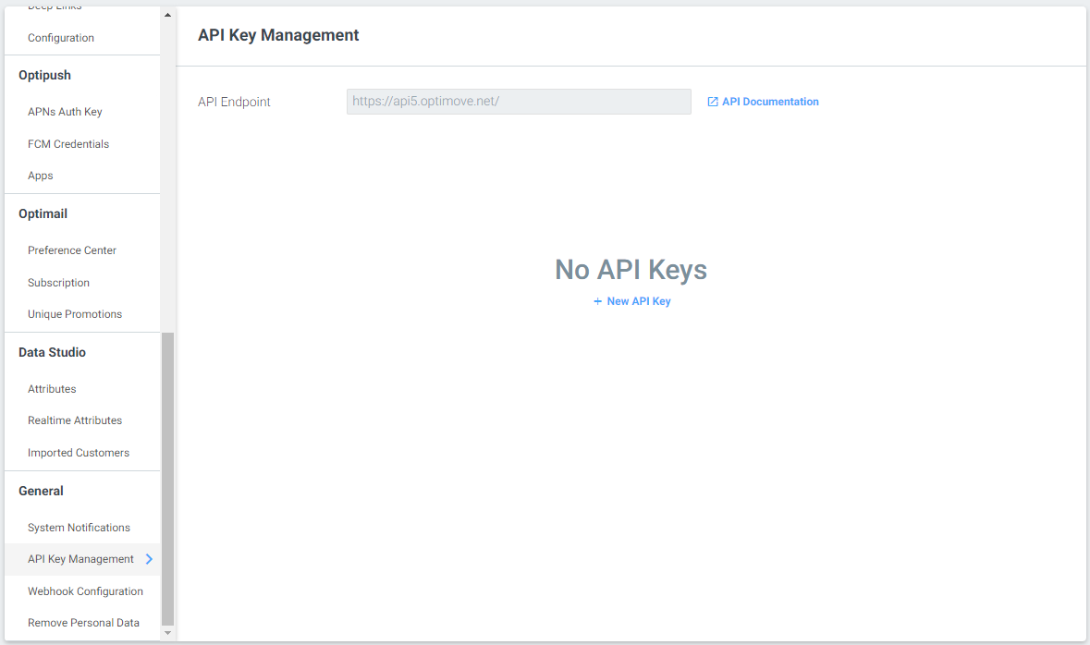
Task: Click the chevron arrow next to API Key Management
Action: pos(149,559)
